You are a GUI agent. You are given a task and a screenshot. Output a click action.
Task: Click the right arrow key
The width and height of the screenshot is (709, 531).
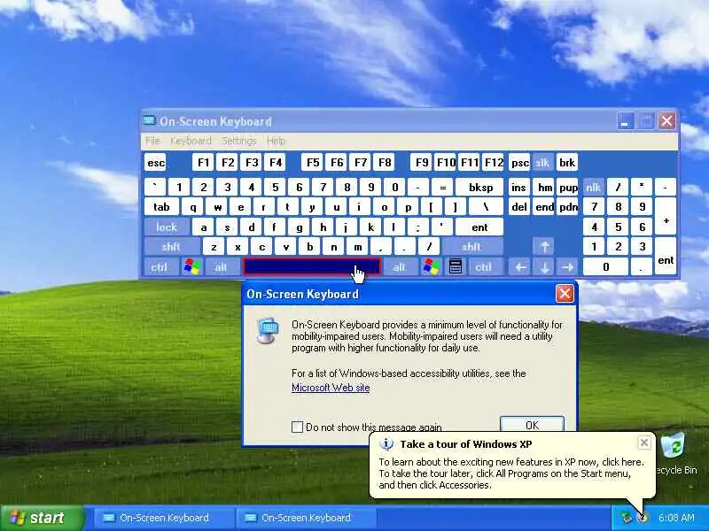(568, 267)
